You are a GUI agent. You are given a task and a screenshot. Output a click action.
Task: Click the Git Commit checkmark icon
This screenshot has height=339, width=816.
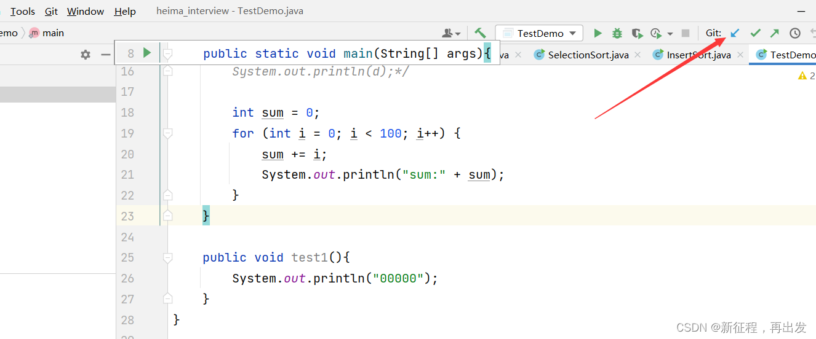click(x=755, y=33)
